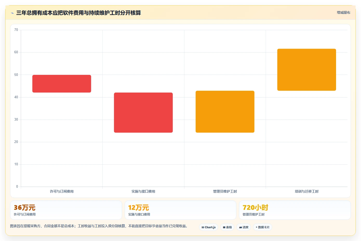Click the lightning icon beside the chart title

12,13
